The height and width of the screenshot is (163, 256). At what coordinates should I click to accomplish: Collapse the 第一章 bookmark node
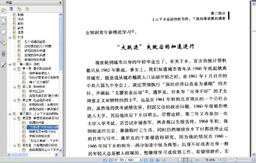point(15,69)
